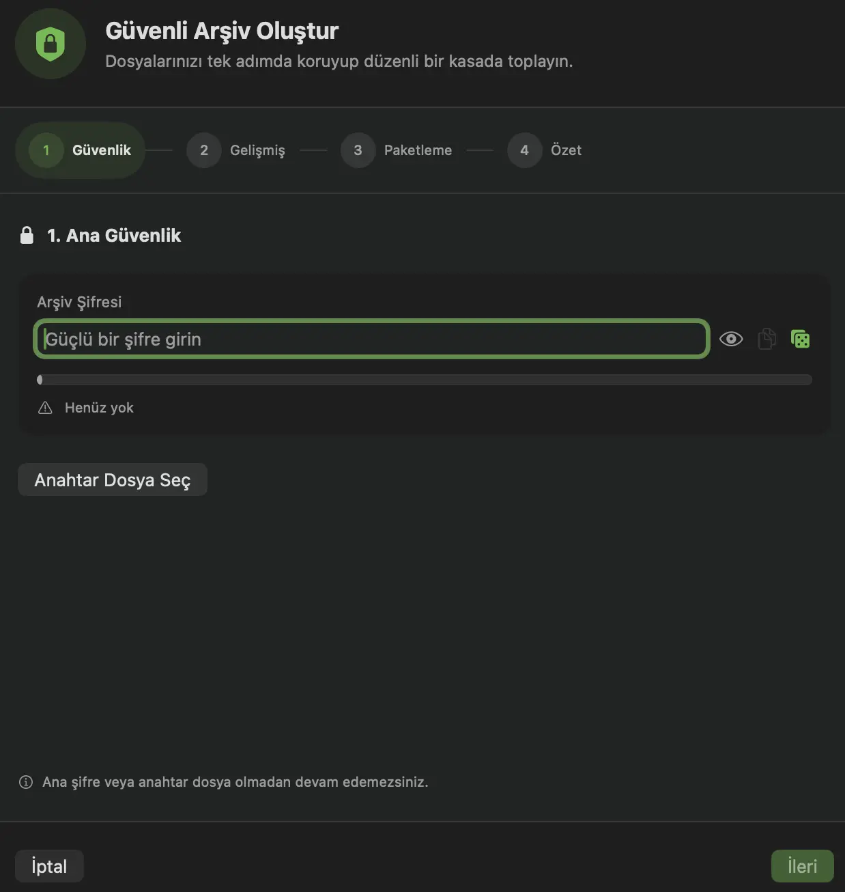845x892 pixels.
Task: Select the Güvenlik step tab
Action: [x=81, y=150]
